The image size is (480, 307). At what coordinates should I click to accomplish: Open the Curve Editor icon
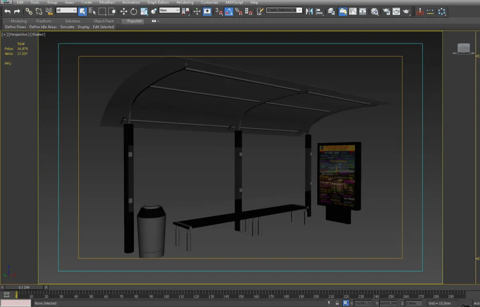coord(353,12)
